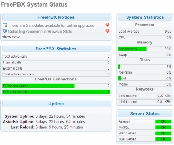Click the Memory subheading
Screen dimensions: 174x145
point(145,42)
